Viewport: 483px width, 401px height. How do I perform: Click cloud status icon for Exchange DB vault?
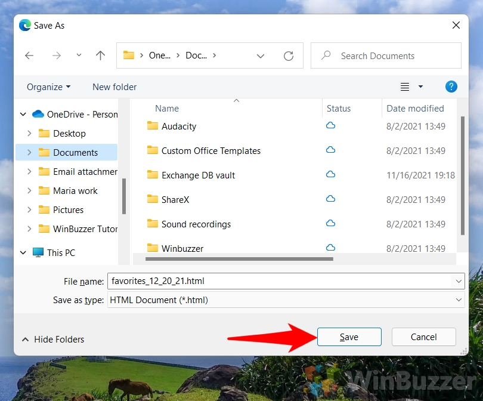tap(330, 174)
